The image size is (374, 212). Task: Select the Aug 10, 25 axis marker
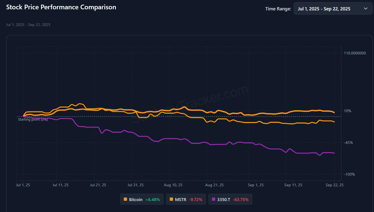point(173,185)
